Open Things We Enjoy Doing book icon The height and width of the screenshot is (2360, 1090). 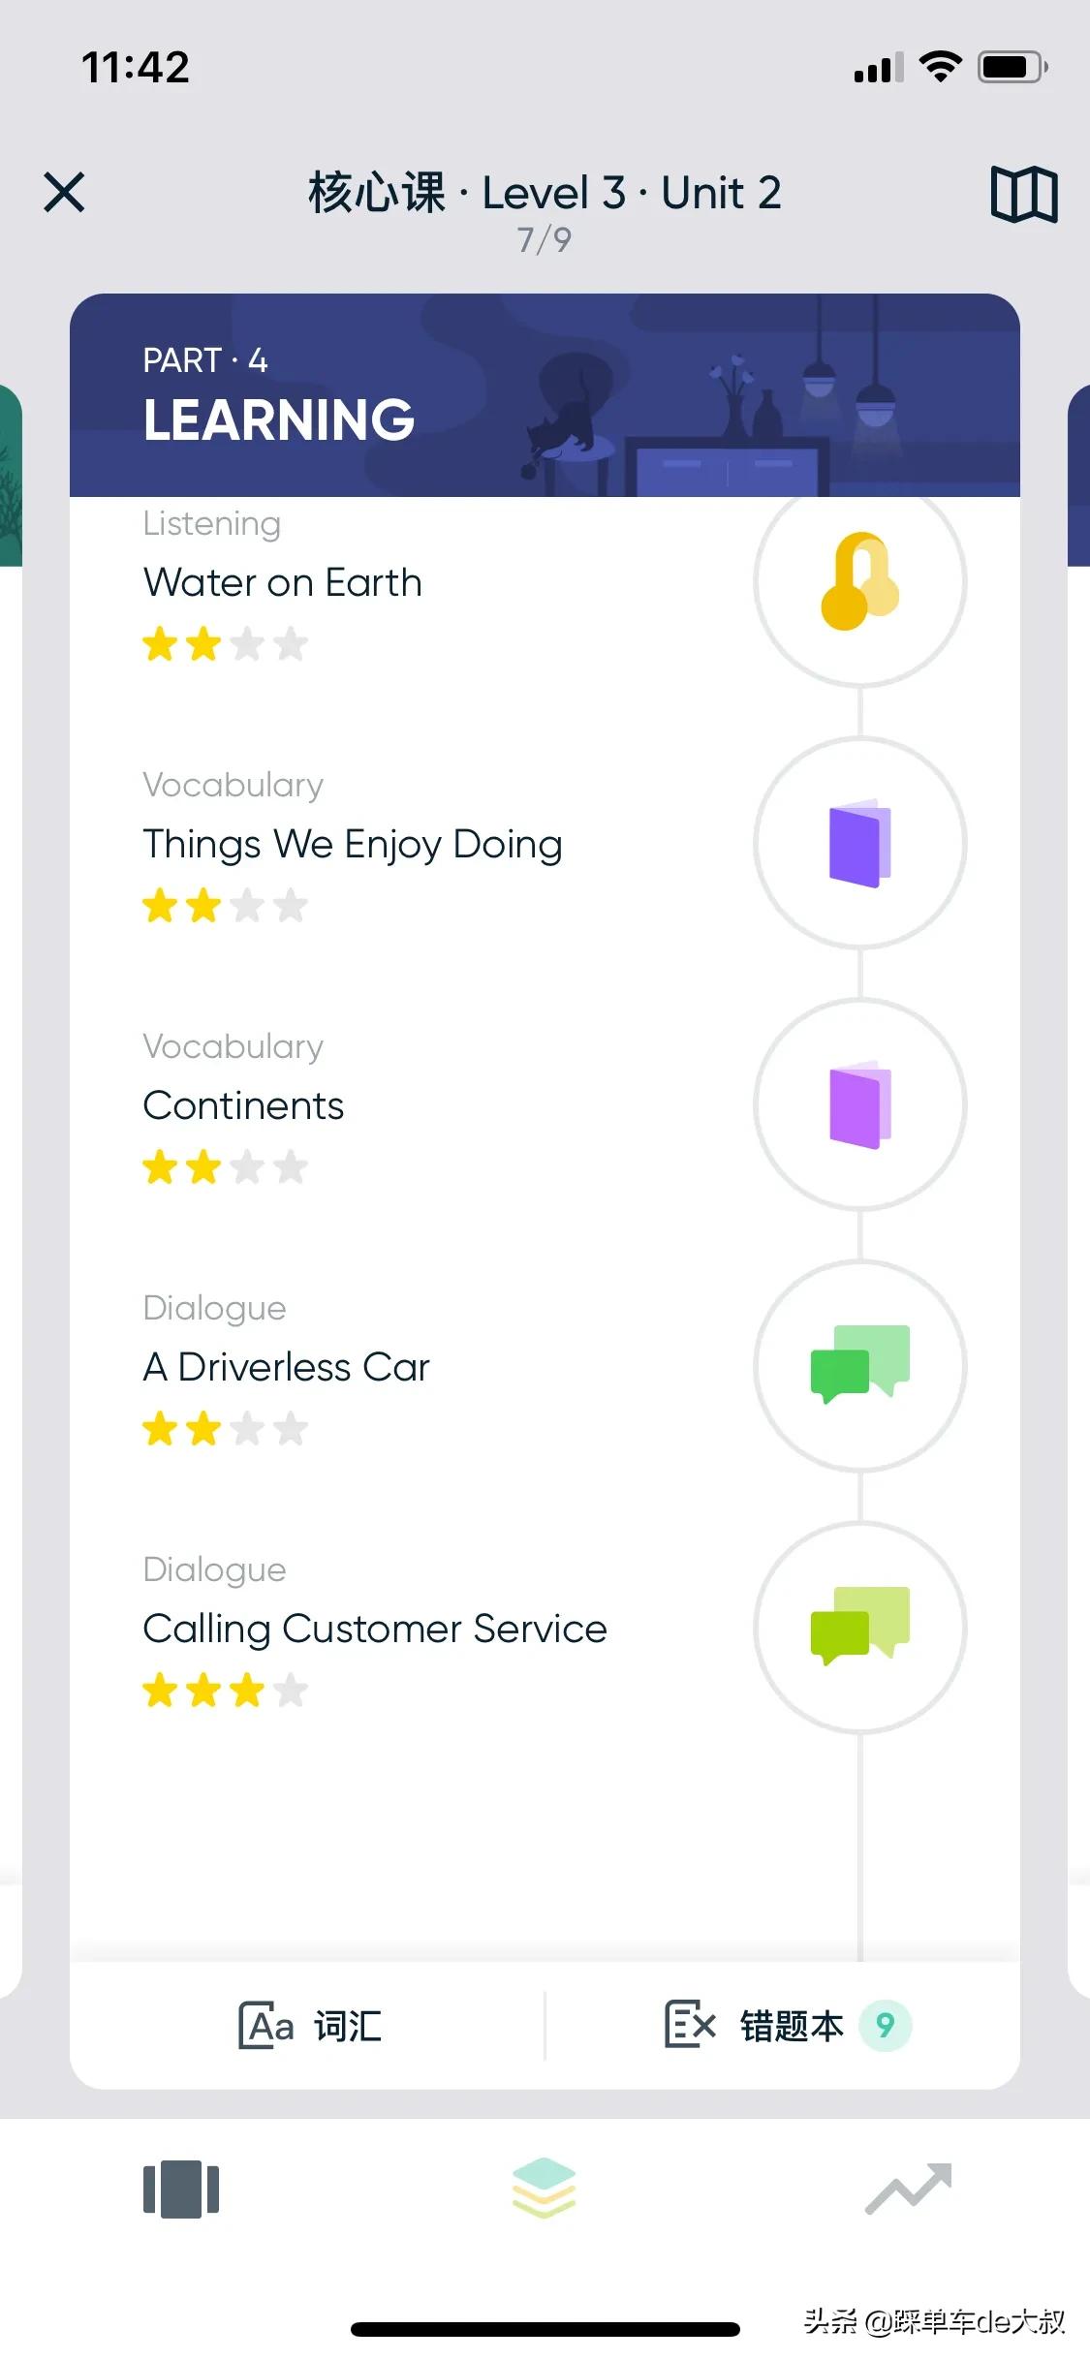pyautogui.click(x=859, y=843)
